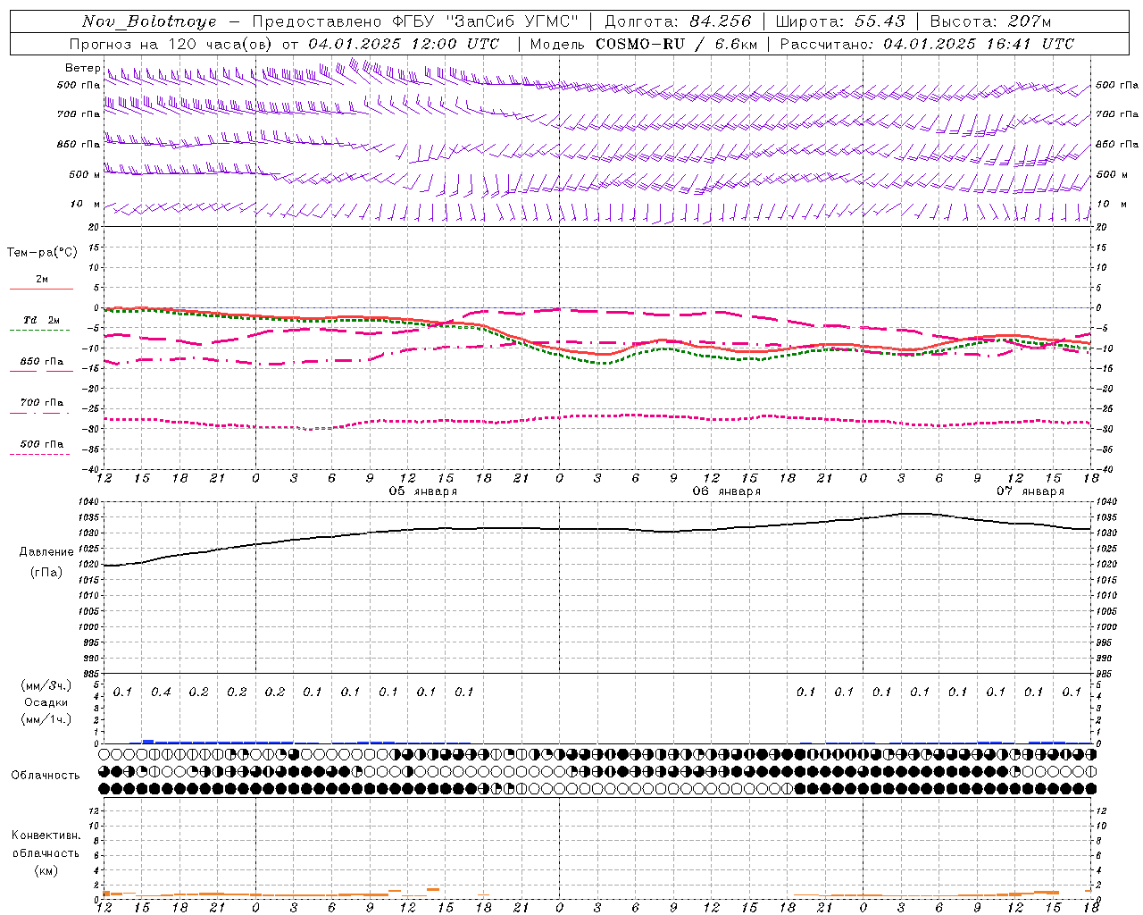Click the model name COSMO-RU / 6.6км
The width and height of the screenshot is (1143, 915).
677,44
